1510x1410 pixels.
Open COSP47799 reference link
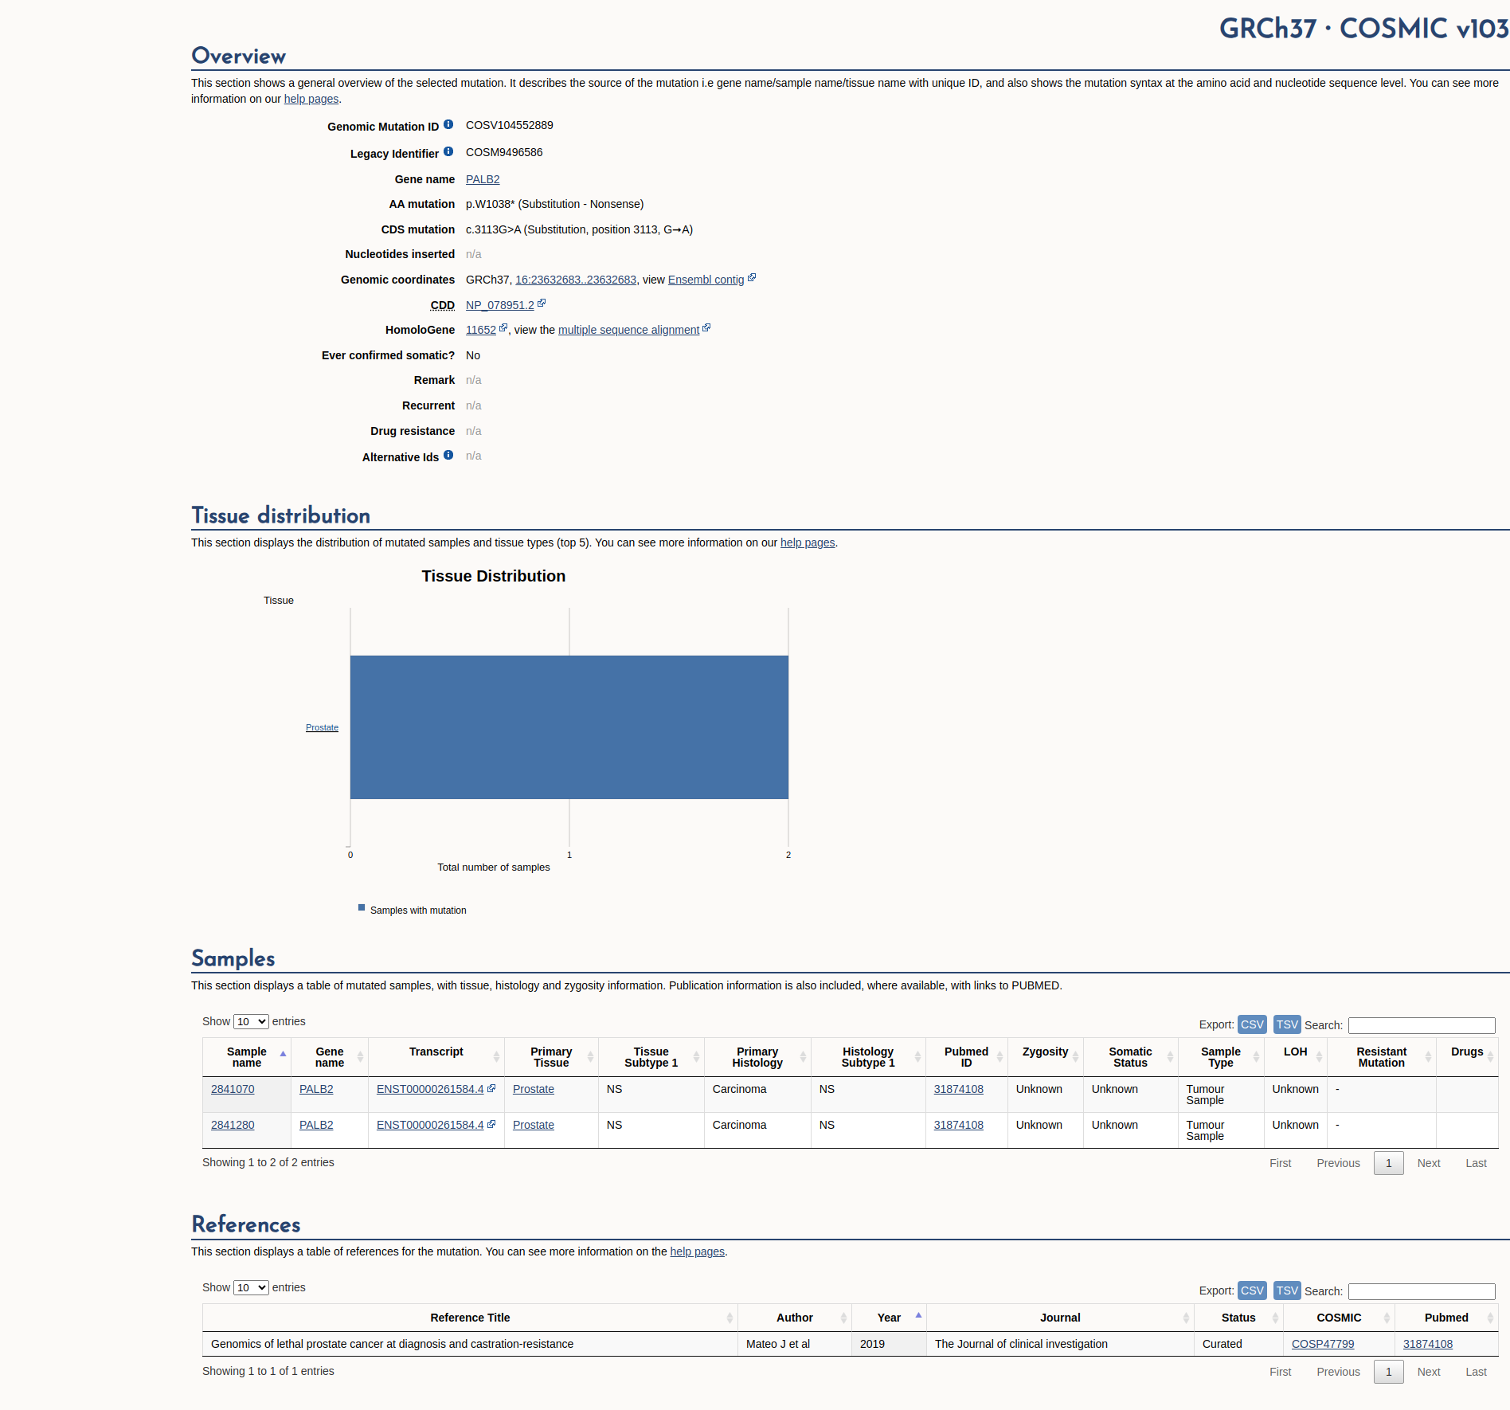[x=1323, y=1344]
